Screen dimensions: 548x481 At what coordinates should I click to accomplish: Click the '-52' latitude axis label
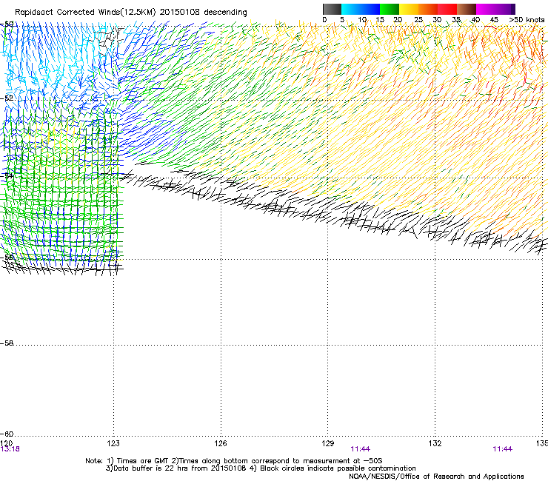click(7, 98)
